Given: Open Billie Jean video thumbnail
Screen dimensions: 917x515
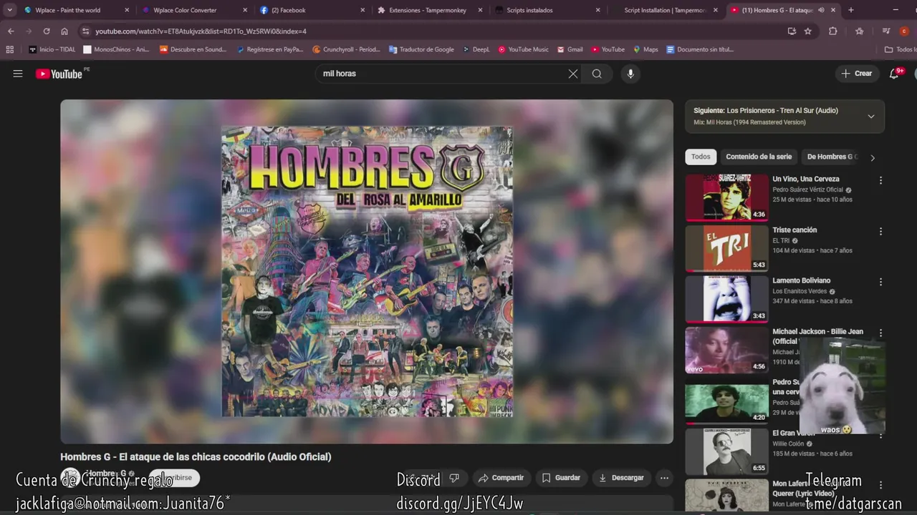Looking at the screenshot, I should coord(726,350).
